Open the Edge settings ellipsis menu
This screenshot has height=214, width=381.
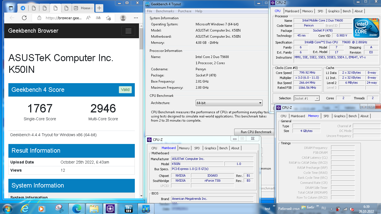click(x=136, y=18)
